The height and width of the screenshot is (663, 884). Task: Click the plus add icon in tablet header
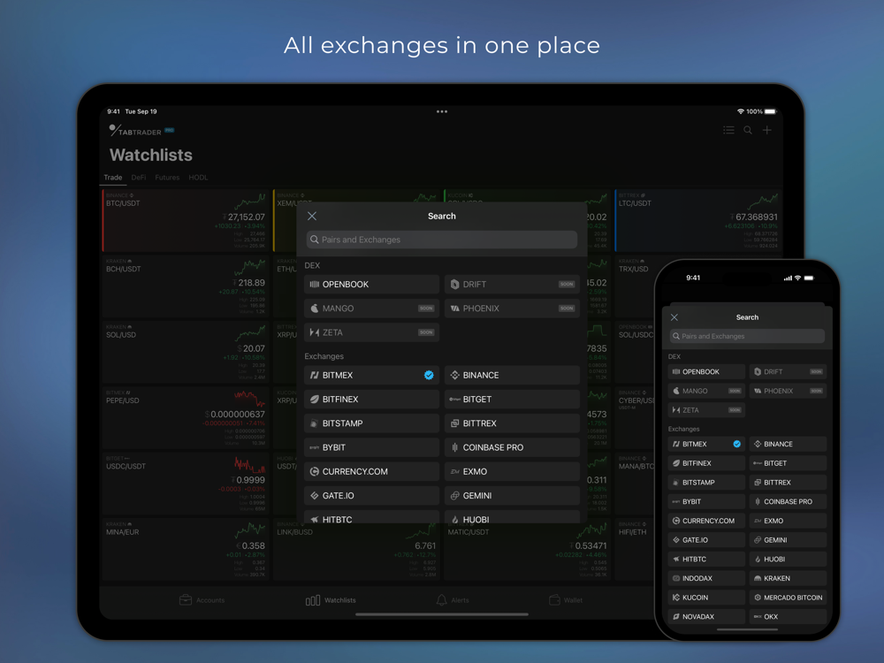(767, 130)
